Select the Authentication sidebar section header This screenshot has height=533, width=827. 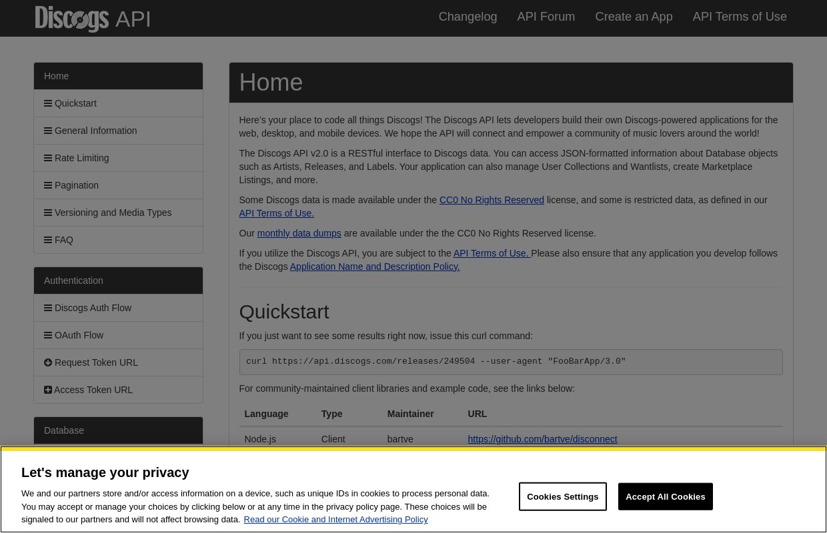[119, 280]
